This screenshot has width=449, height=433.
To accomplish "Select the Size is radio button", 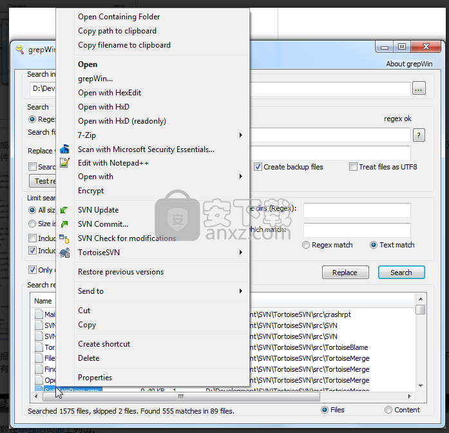I will [32, 224].
